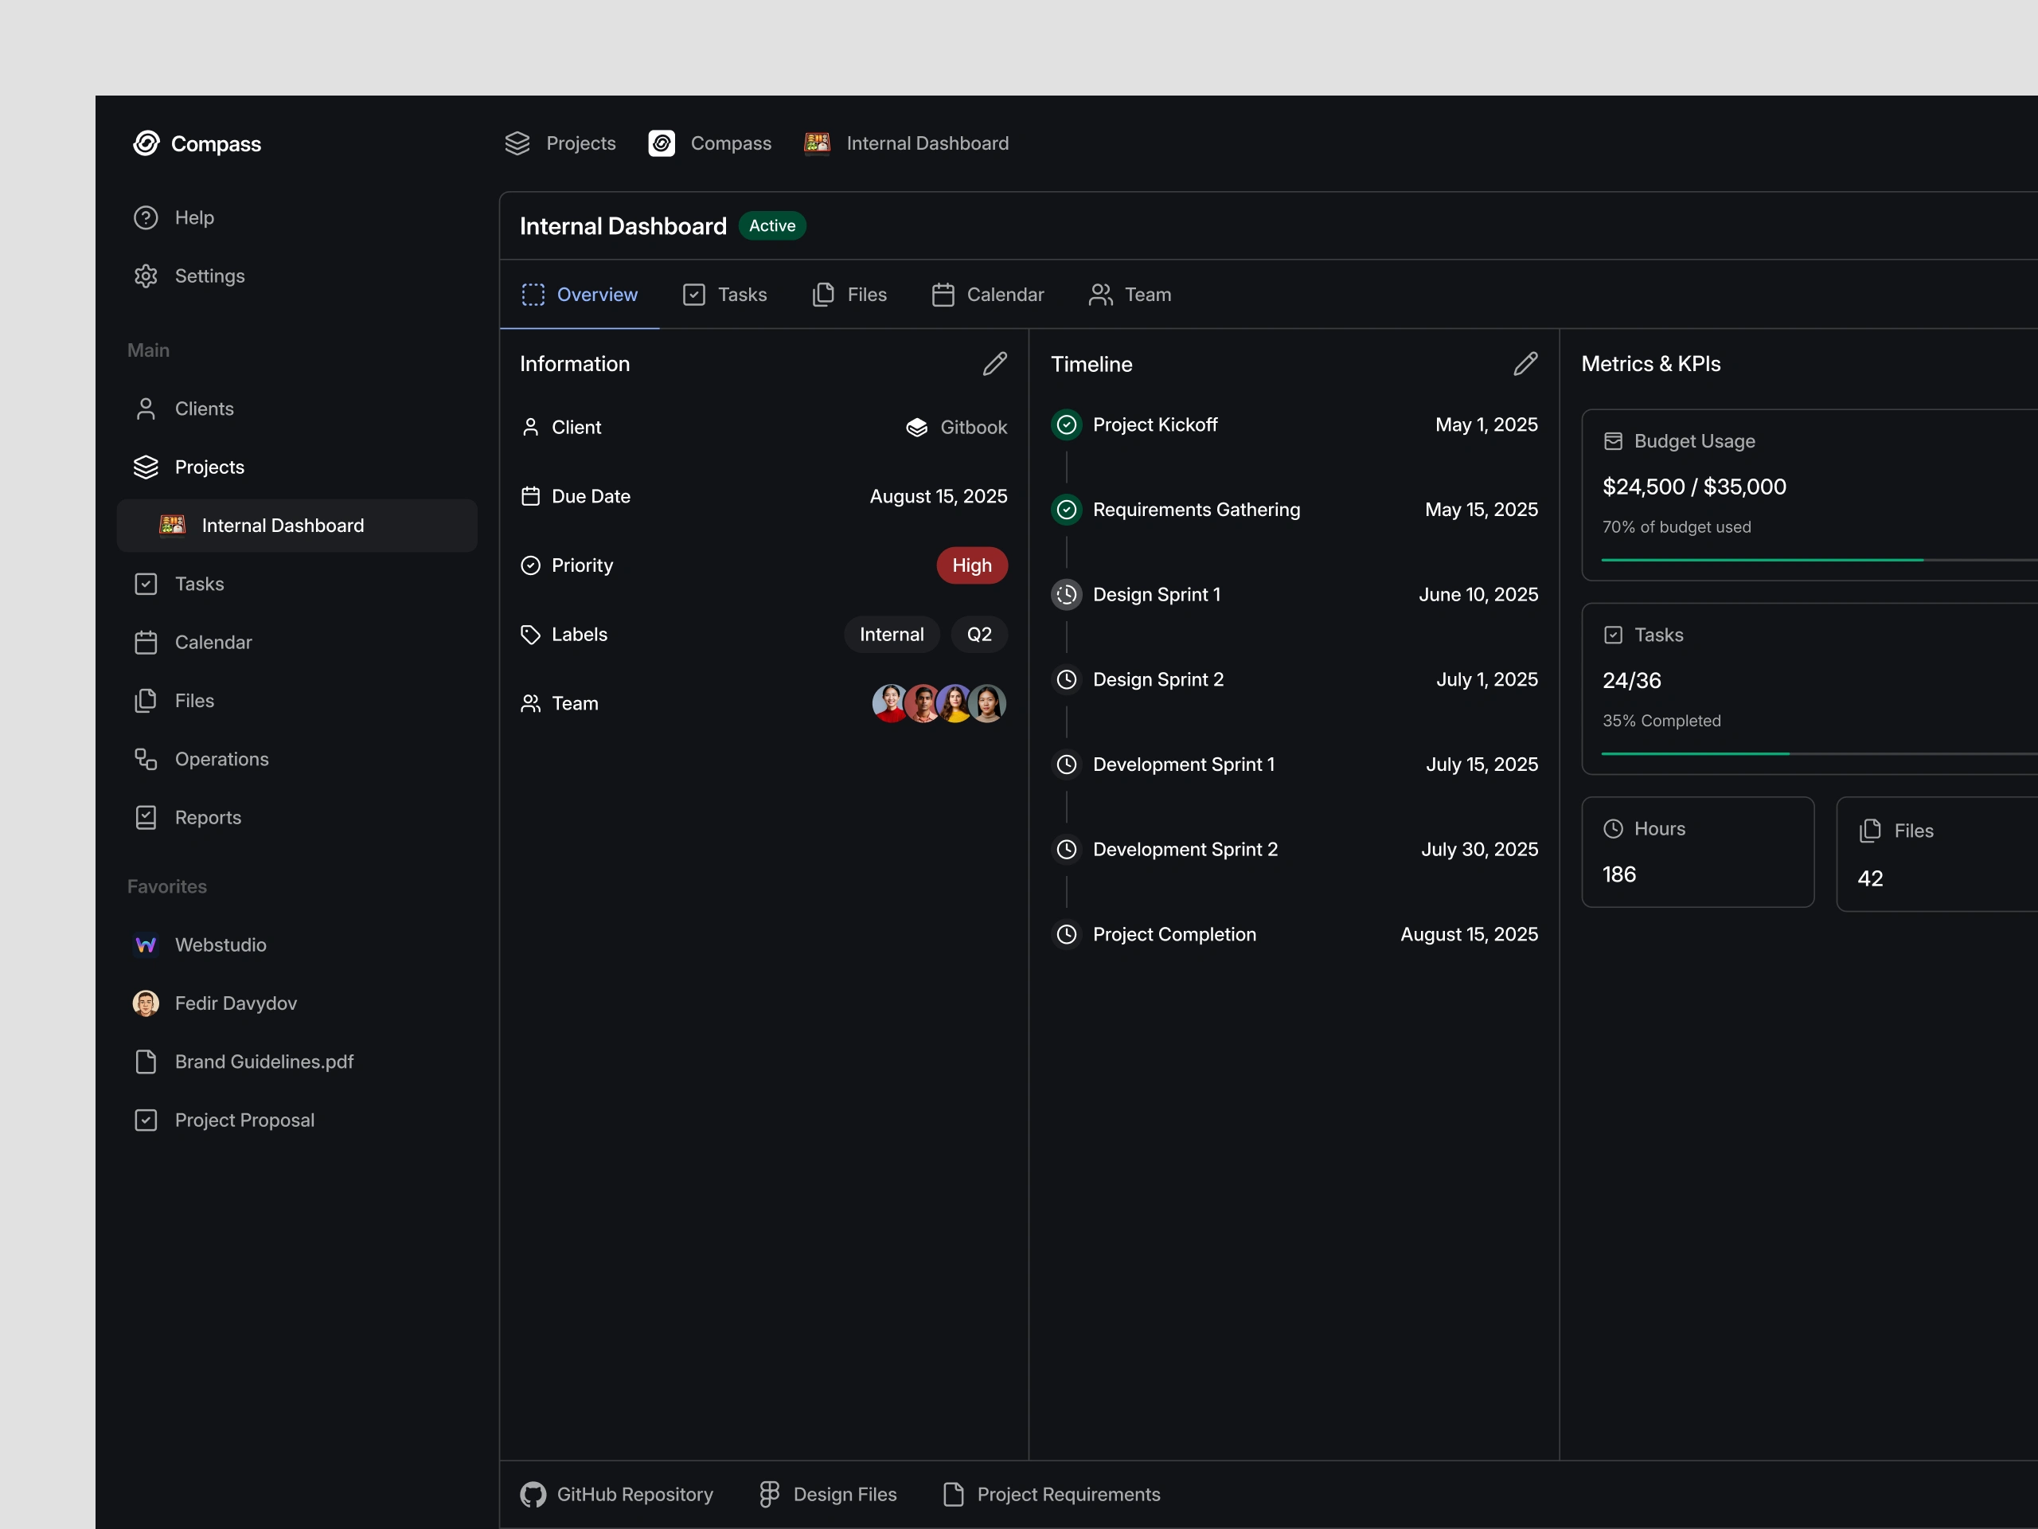The width and height of the screenshot is (2038, 1529).
Task: Click the team member avatars group
Action: coord(938,703)
